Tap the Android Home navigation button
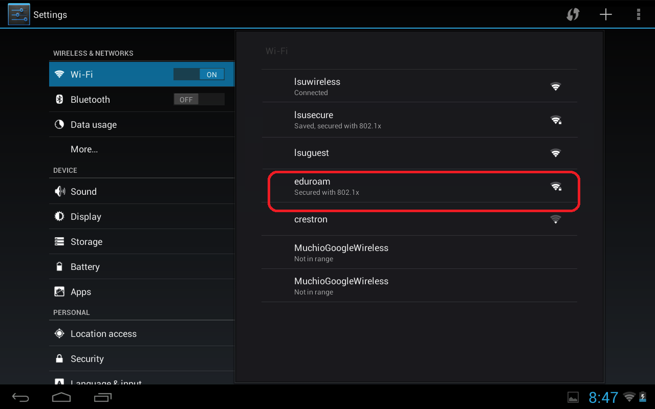 61,397
